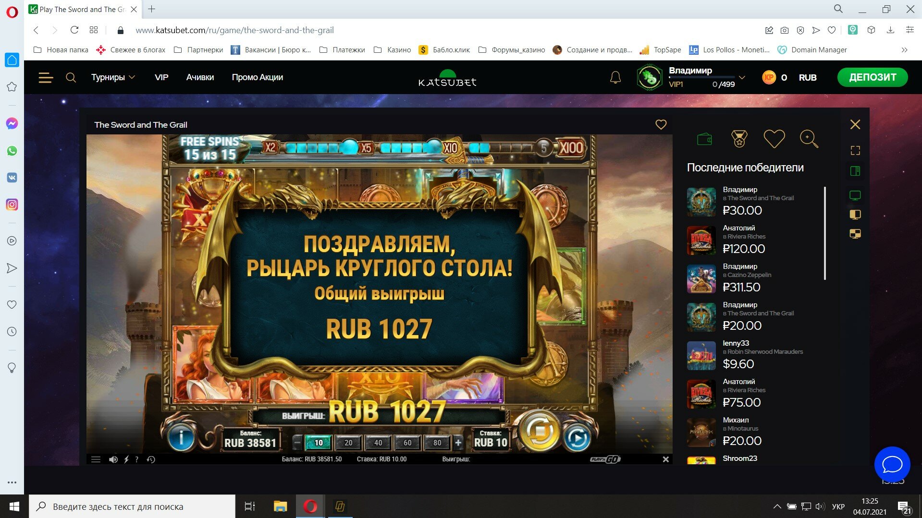Click the winners list scrollbar
The height and width of the screenshot is (518, 922).
[825, 233]
